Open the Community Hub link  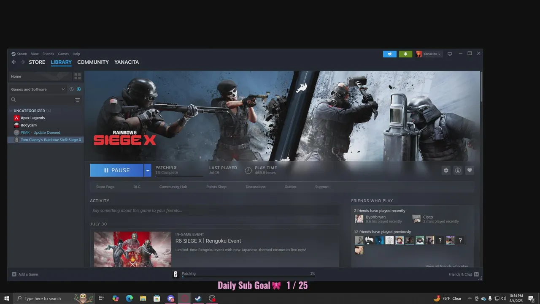[173, 187]
